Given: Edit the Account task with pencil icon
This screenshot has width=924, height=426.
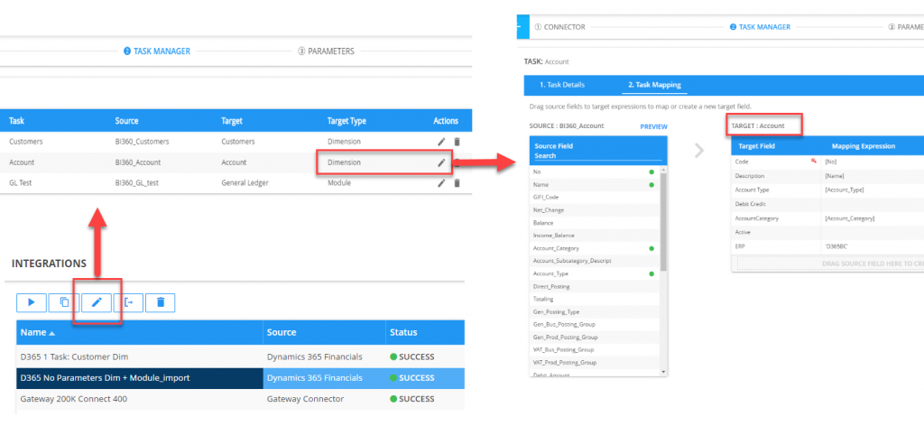Looking at the screenshot, I should (x=441, y=162).
